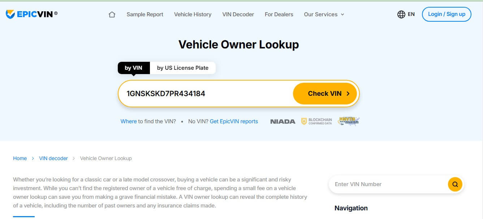Screen dimensions: 483x219
Task: Click the search magnifier icon
Action: tap(455, 184)
